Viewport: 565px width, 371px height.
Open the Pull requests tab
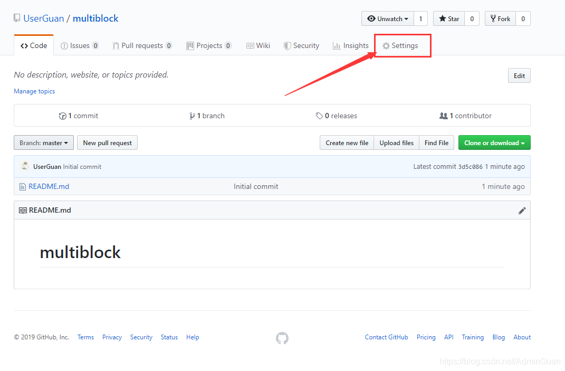[142, 45]
